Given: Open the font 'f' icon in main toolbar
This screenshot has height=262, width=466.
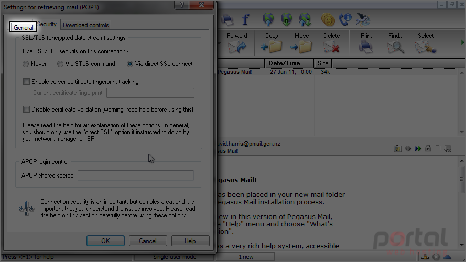Looking at the screenshot, I should pos(245,19).
